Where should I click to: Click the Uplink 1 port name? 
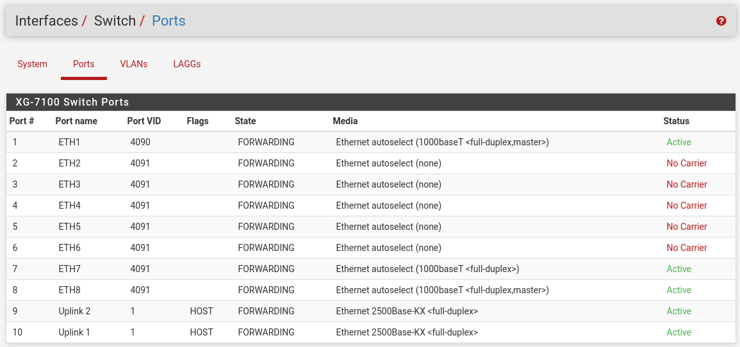coord(74,332)
